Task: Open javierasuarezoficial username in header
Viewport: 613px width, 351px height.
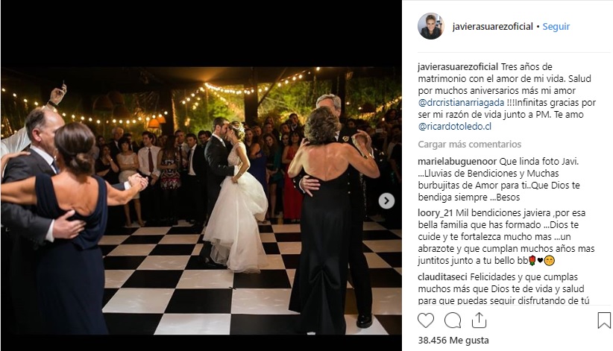Action: (493, 27)
